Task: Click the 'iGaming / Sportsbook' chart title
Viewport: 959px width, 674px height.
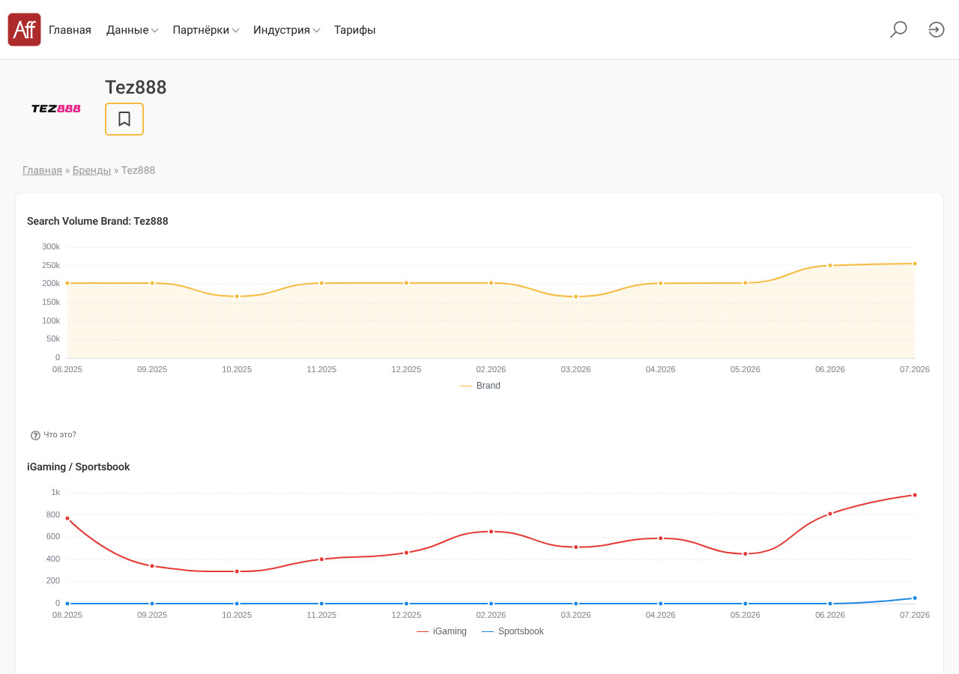Action: [x=79, y=467]
